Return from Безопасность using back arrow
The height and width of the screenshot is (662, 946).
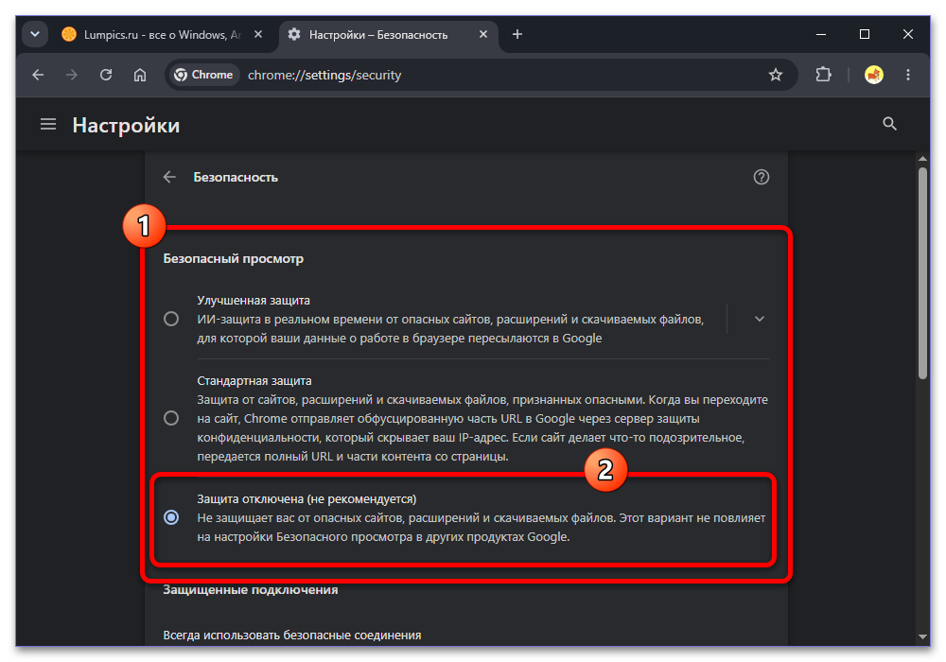pos(169,177)
